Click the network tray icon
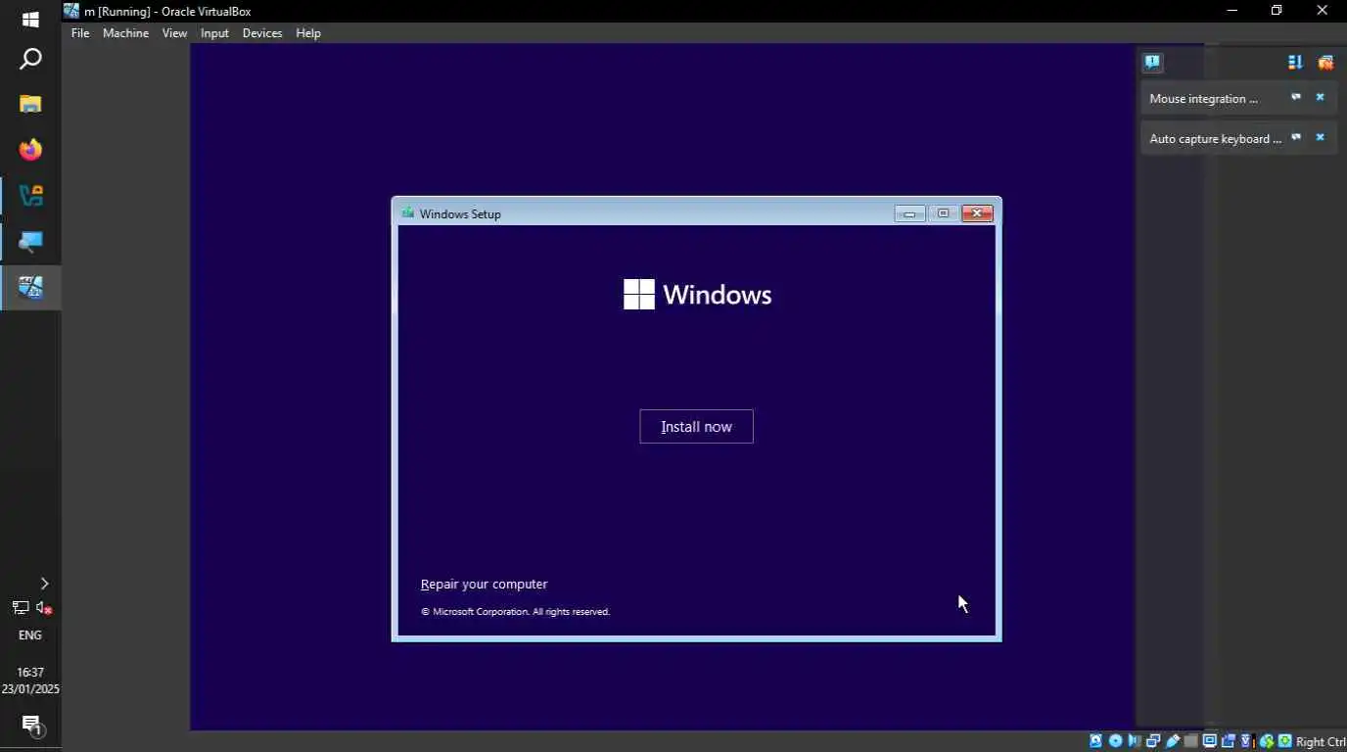The height and width of the screenshot is (752, 1347). [x=20, y=608]
